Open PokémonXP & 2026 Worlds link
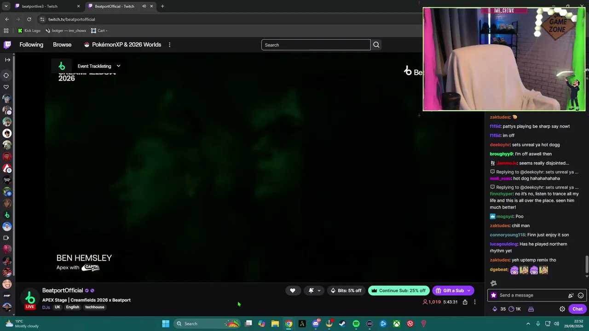589x331 pixels. 122,45
